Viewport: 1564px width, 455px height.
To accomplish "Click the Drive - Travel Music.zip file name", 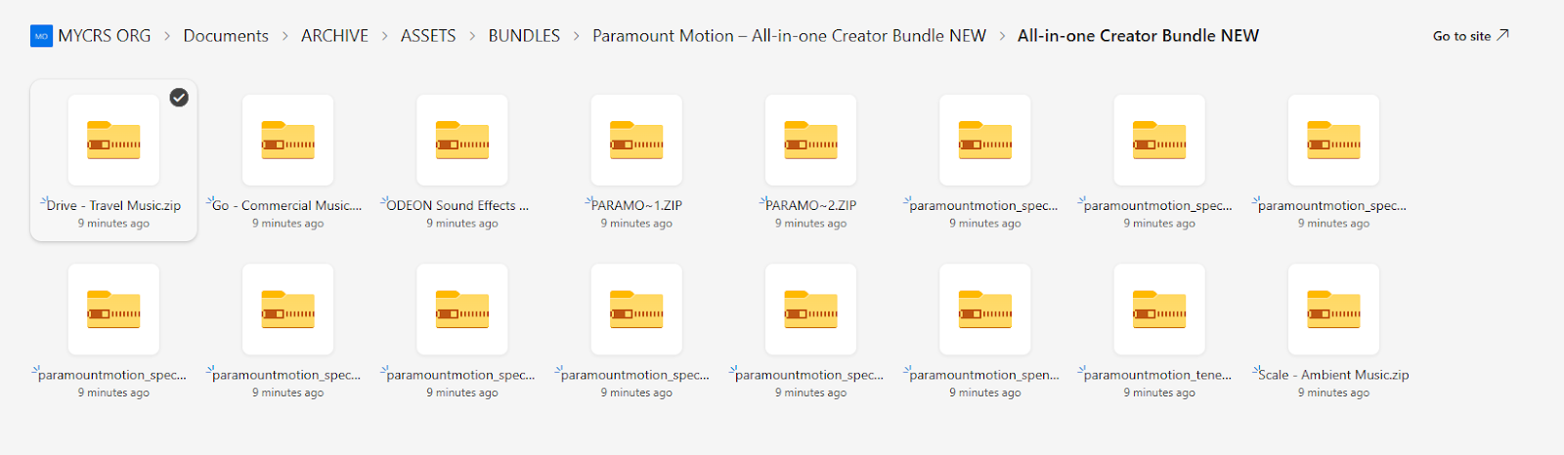I will click(x=113, y=206).
